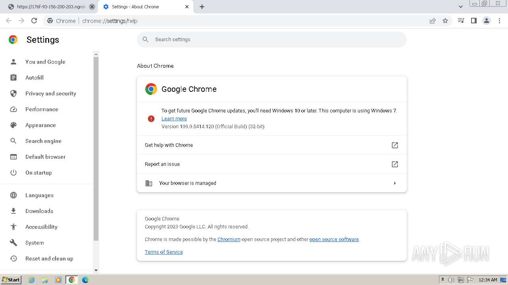Image resolution: width=508 pixels, height=285 pixels.
Task: Open the Windows Start menu
Action: tap(11, 280)
